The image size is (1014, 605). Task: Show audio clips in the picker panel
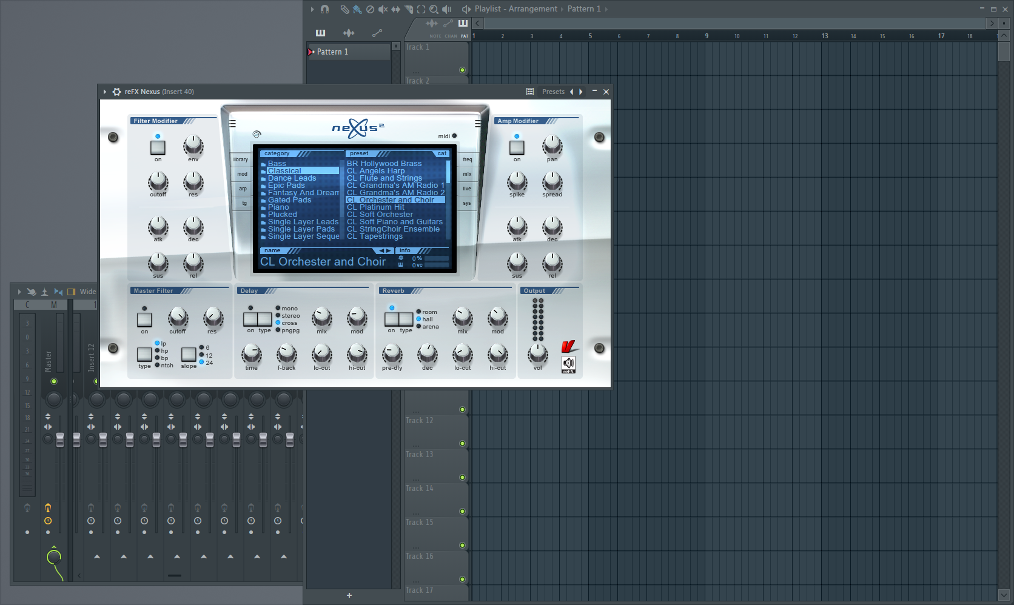pyautogui.click(x=349, y=33)
